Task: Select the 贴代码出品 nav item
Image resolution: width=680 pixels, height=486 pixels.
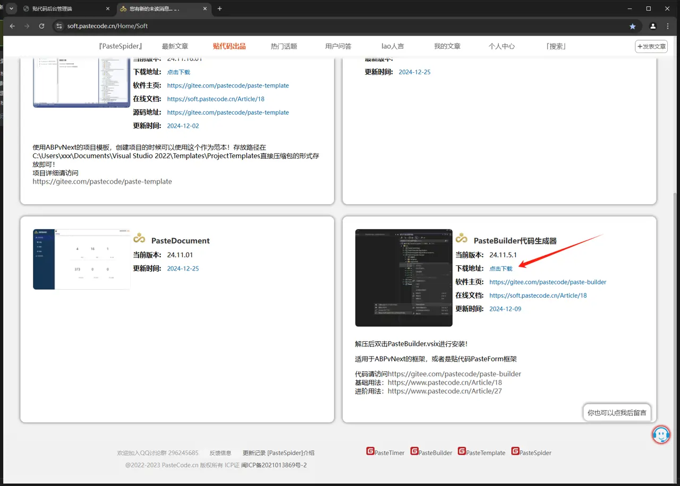Action: pyautogui.click(x=229, y=46)
